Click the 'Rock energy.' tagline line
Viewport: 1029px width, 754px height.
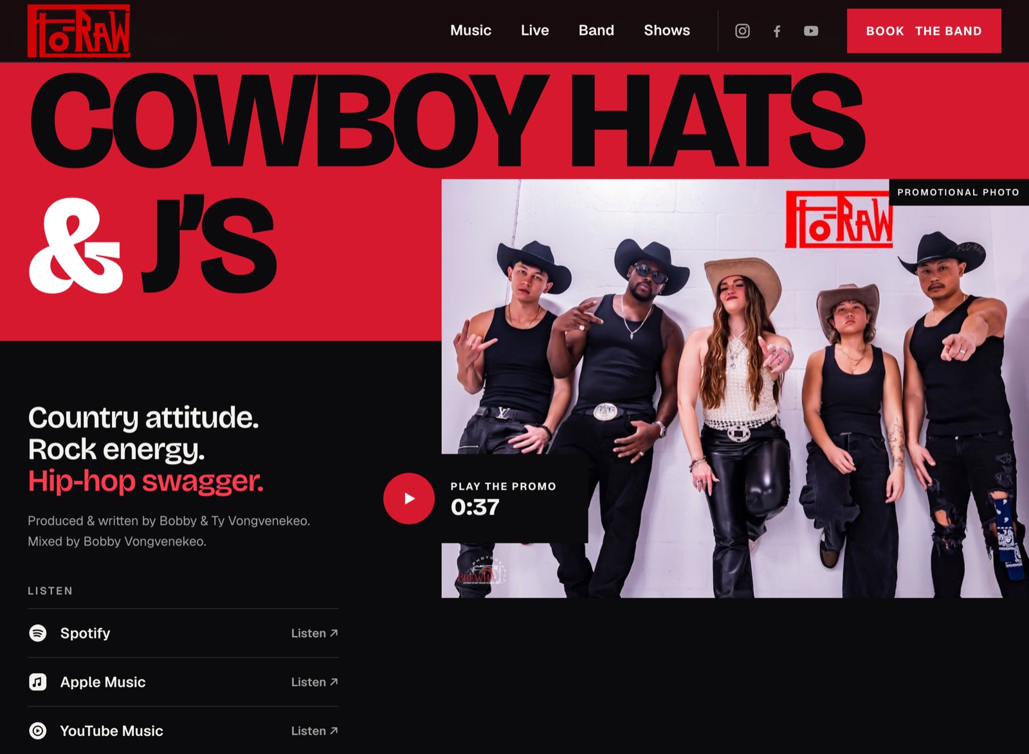point(116,449)
